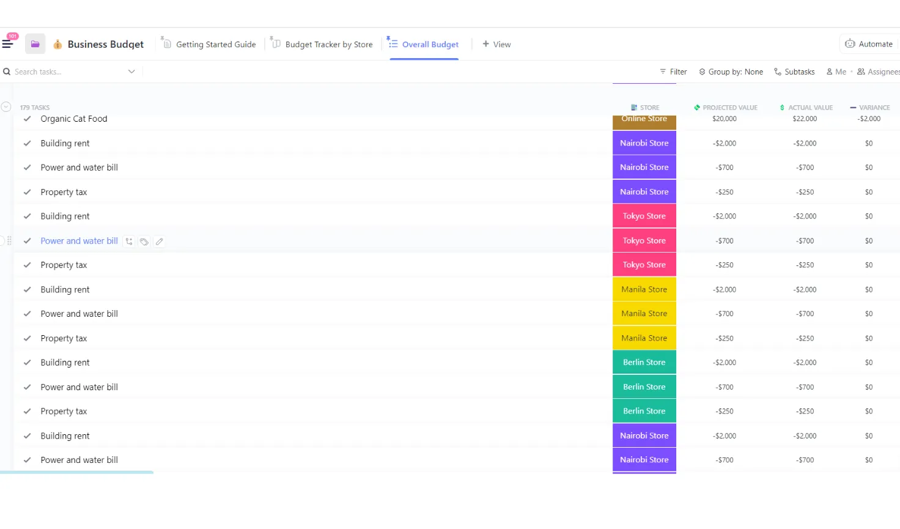The image size is (900, 529).
Task: Toggle check mark for Manila Property tax
Action: coord(28,338)
